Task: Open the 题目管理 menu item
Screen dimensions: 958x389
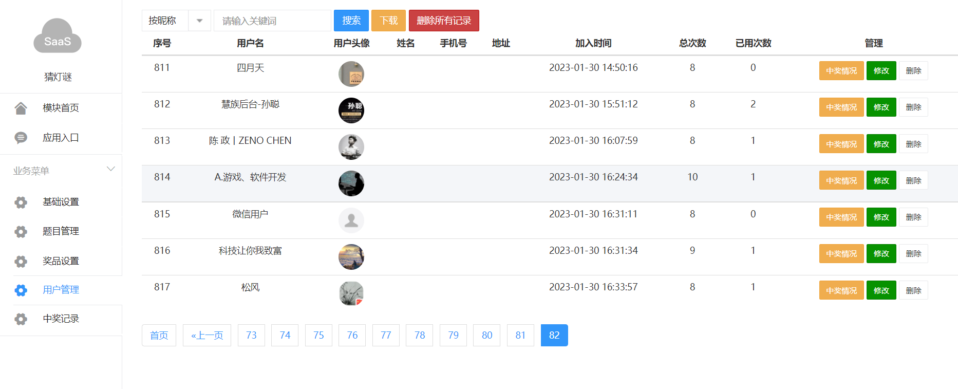Action: [61, 232]
